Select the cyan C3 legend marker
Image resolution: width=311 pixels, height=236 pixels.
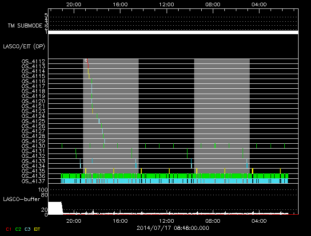click(28, 229)
